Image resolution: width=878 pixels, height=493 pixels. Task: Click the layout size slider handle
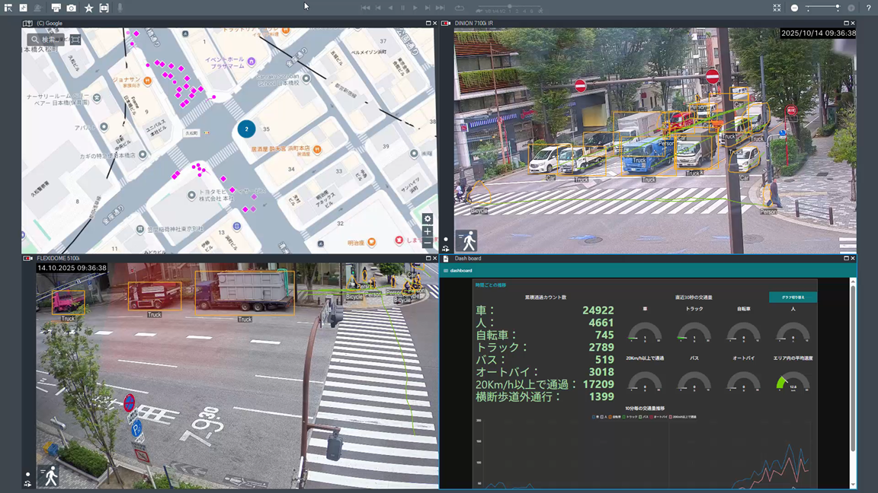[837, 8]
